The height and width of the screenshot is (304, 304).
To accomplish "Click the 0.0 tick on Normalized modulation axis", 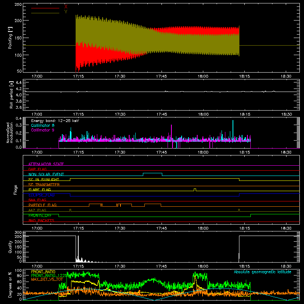I will click(19, 147).
